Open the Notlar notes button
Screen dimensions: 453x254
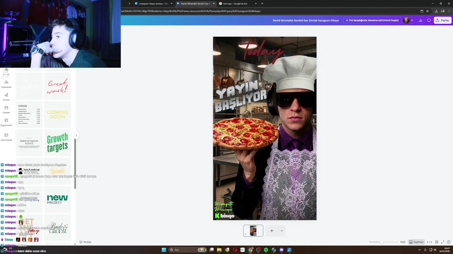click(x=85, y=242)
